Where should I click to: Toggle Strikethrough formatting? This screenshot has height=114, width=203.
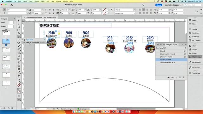tap(53, 13)
